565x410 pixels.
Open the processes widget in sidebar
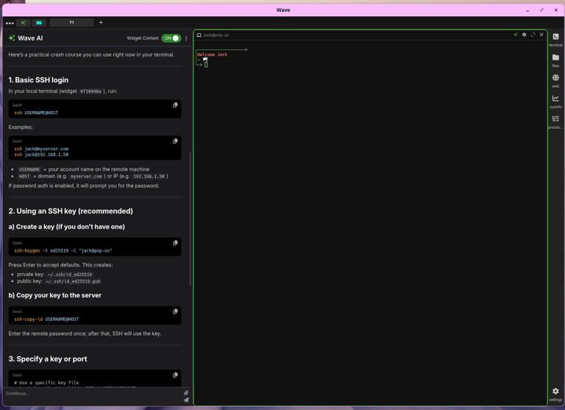(x=555, y=122)
